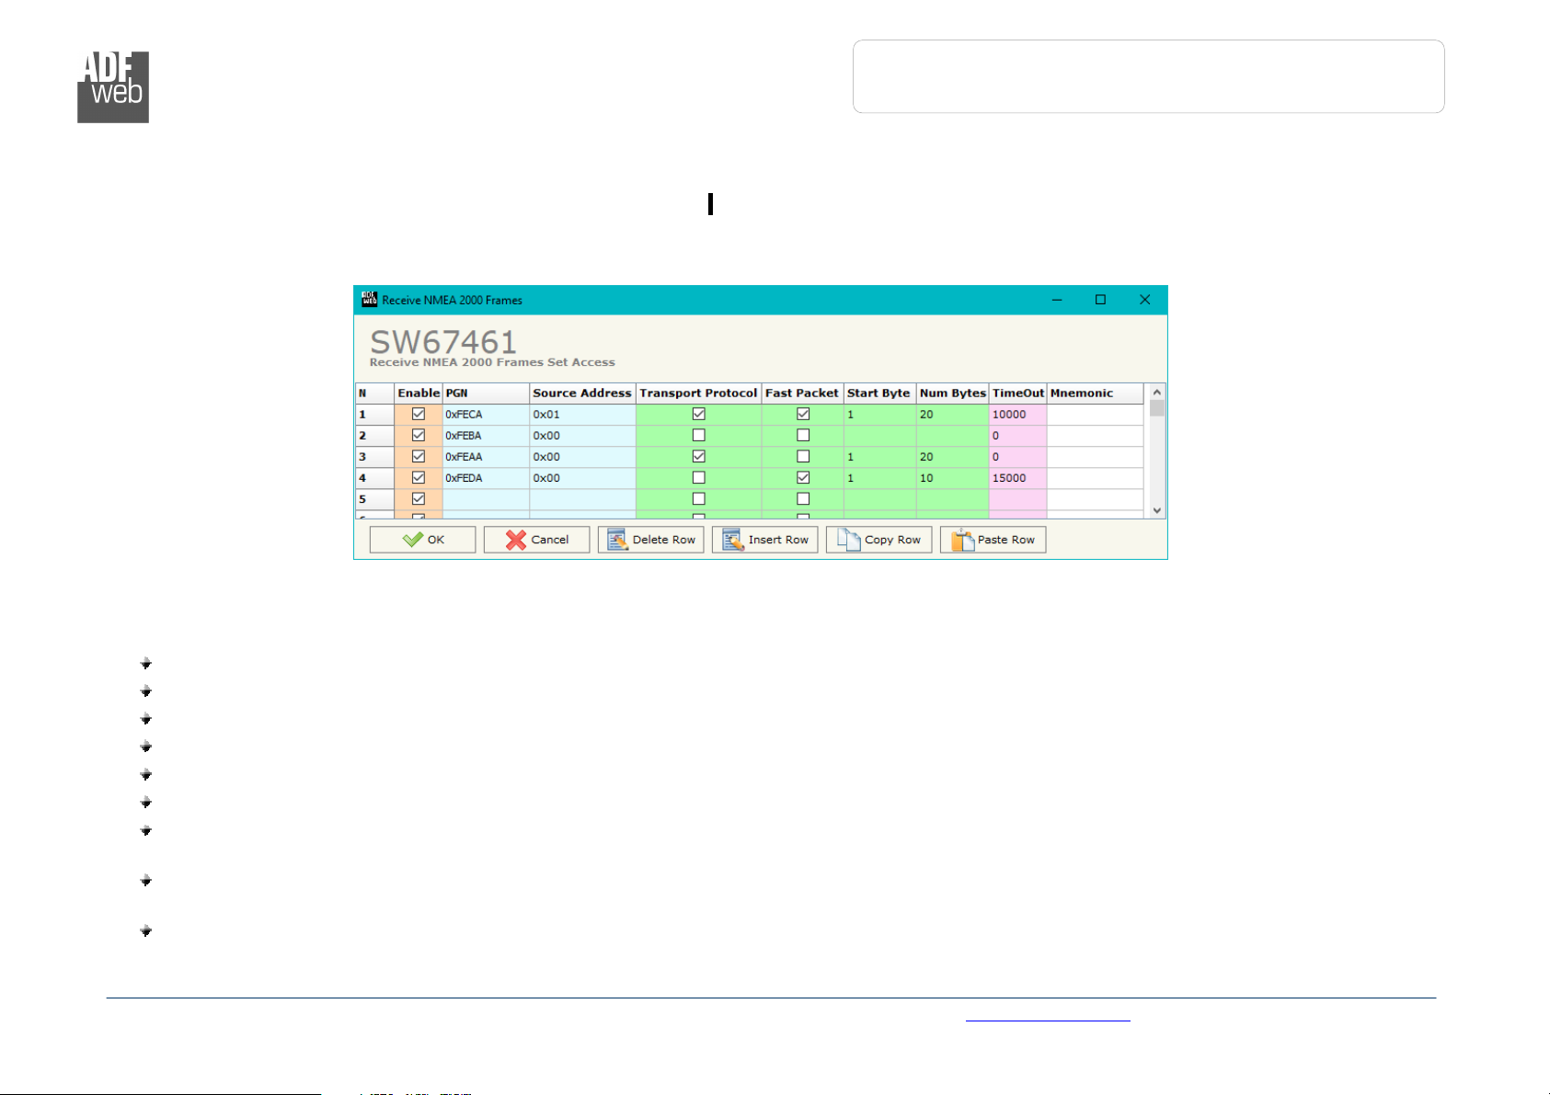Click row number 3 header cell
Image resolution: width=1550 pixels, height=1095 pixels.
click(x=374, y=457)
